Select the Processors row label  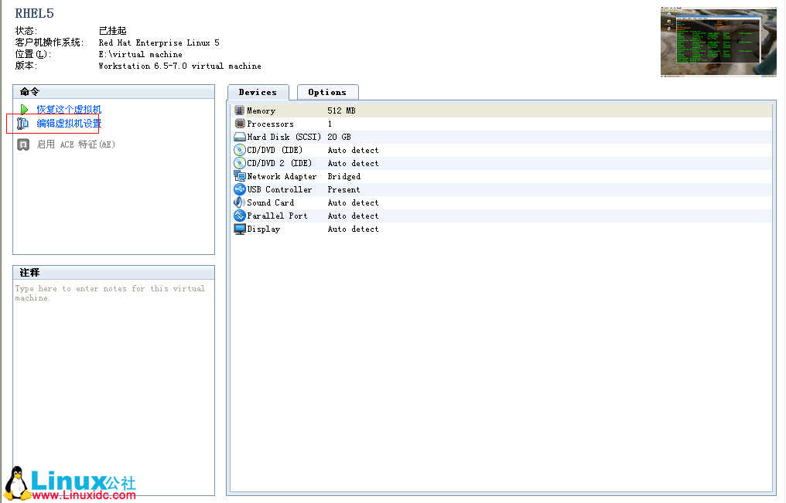(270, 124)
